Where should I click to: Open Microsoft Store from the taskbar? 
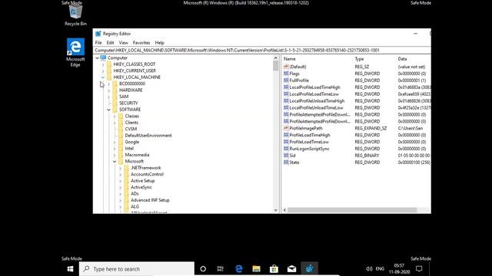(274, 269)
